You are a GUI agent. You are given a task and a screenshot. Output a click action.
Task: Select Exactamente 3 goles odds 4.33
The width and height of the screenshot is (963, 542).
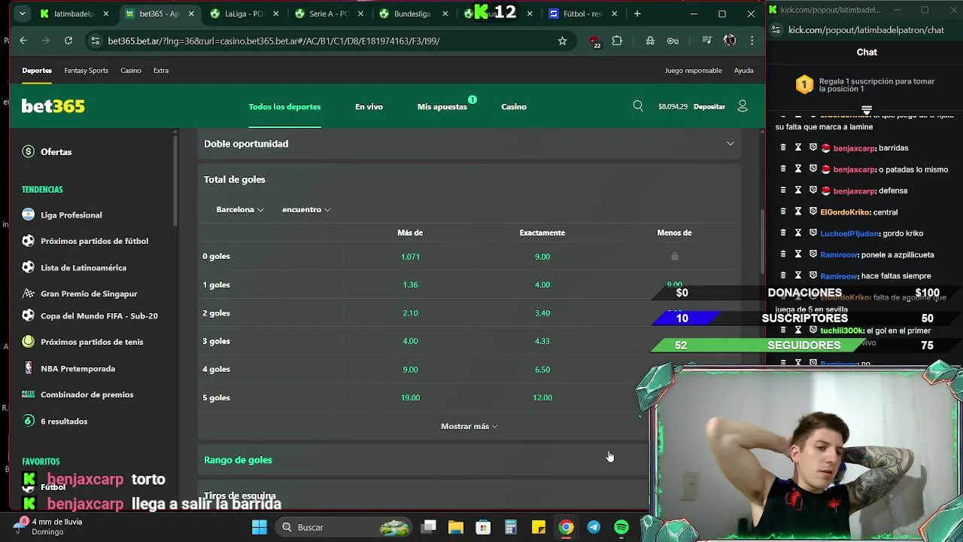point(542,341)
